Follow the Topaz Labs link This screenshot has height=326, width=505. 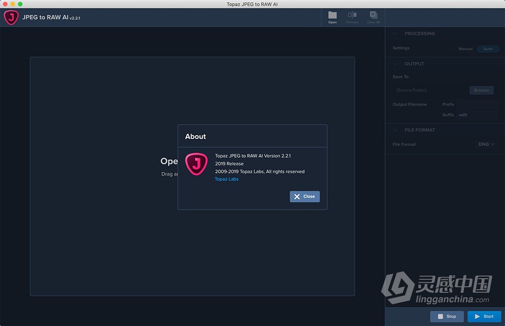point(227,179)
